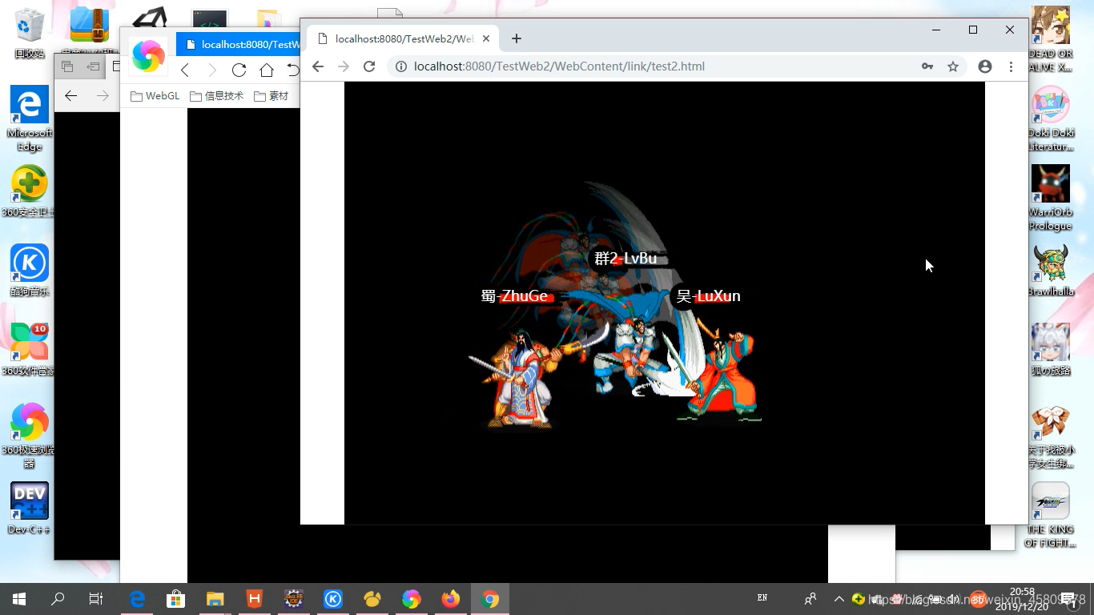Image resolution: width=1094 pixels, height=615 pixels.
Task: Click the set-tabs-aside icon in Edge window
Action: 93,66
